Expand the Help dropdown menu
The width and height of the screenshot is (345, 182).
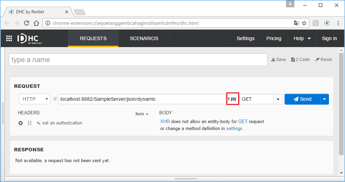tap(302, 38)
